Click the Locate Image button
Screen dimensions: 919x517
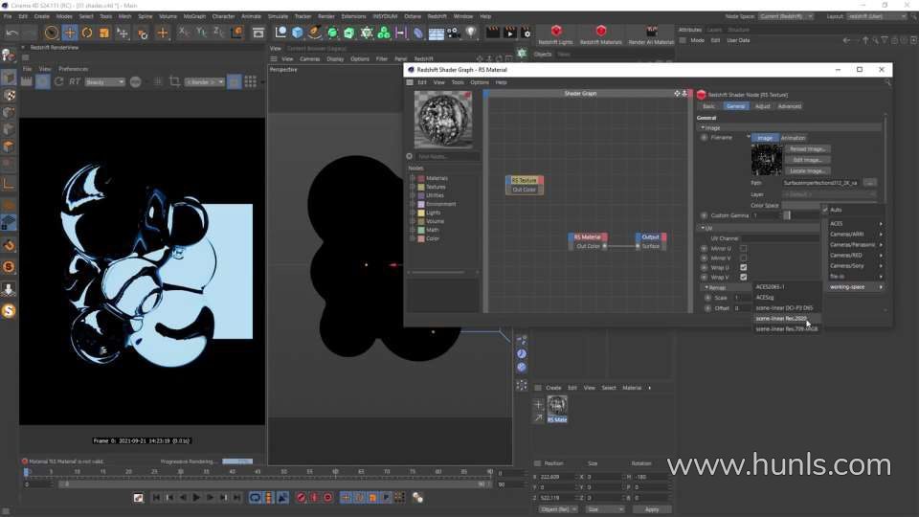[807, 170]
